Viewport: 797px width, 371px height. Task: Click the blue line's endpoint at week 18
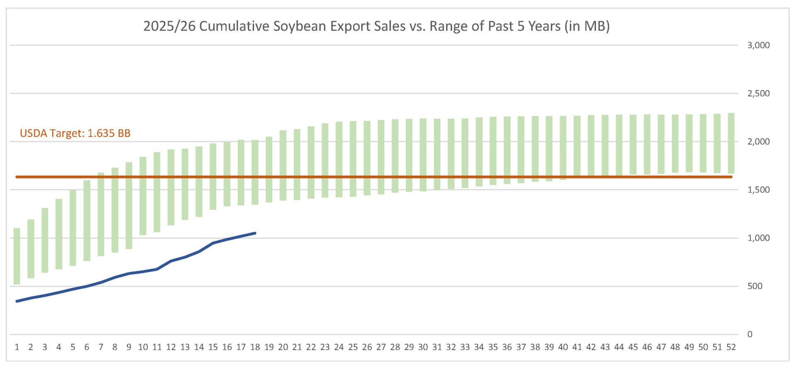(x=254, y=233)
